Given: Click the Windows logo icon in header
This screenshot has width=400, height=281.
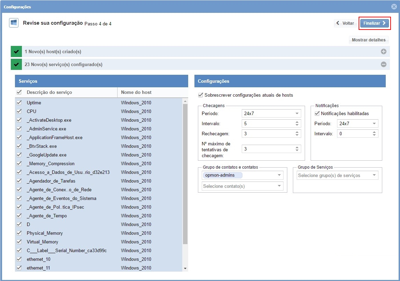Looking at the screenshot, I should coord(14,23).
